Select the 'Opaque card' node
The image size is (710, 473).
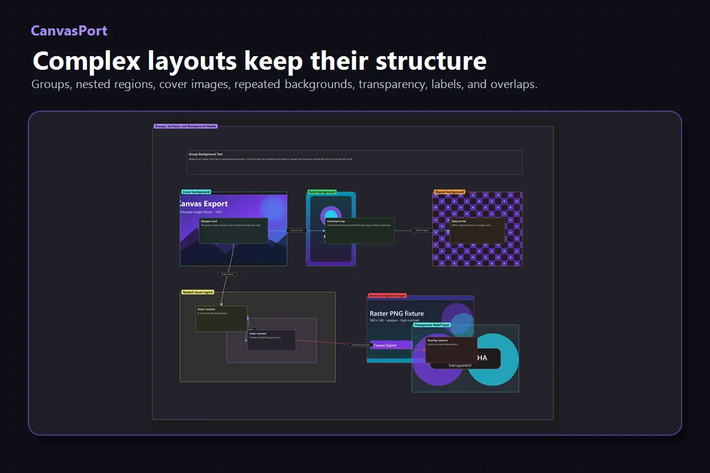pyautogui.click(x=233, y=231)
